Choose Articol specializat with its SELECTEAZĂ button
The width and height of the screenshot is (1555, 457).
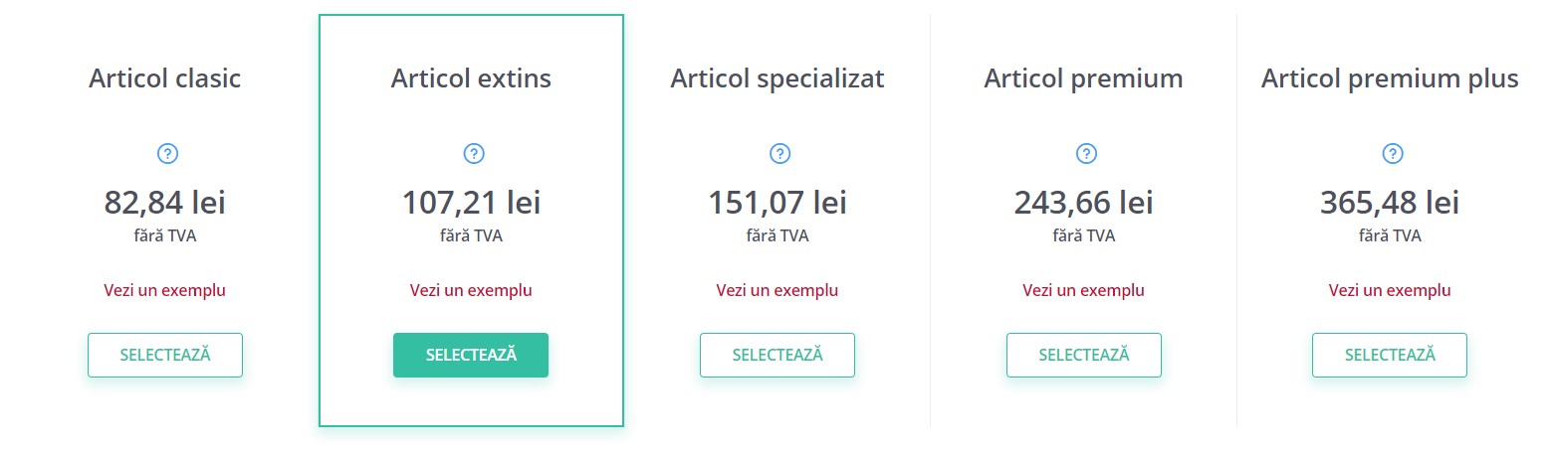[777, 355]
